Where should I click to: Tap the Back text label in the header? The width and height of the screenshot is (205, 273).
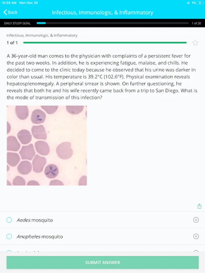[13, 12]
